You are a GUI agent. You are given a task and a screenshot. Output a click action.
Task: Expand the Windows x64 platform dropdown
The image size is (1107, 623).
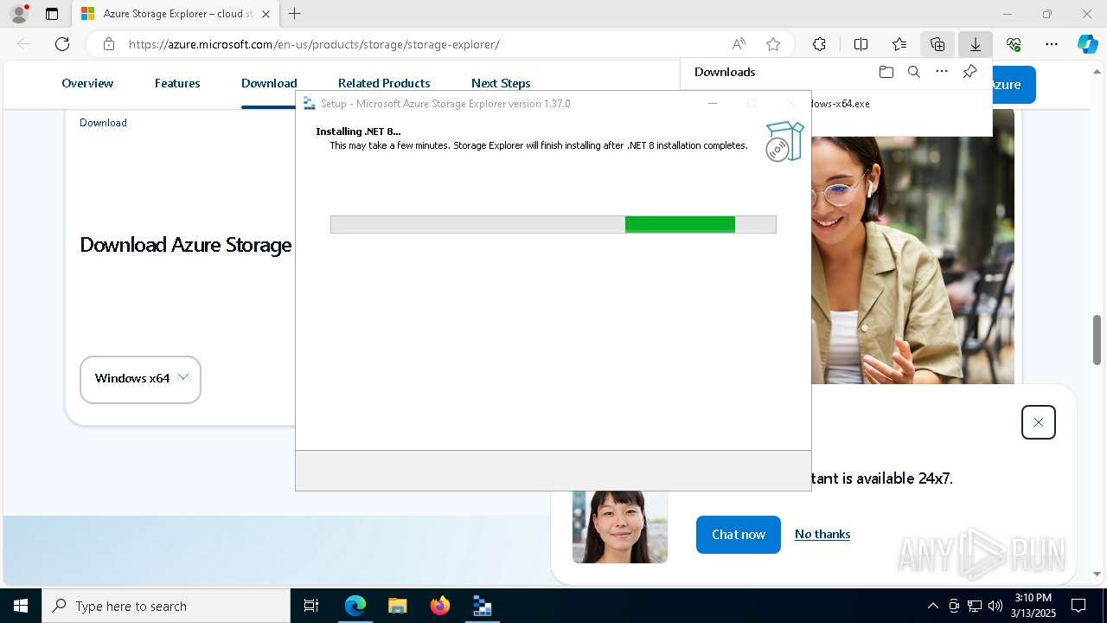point(140,379)
